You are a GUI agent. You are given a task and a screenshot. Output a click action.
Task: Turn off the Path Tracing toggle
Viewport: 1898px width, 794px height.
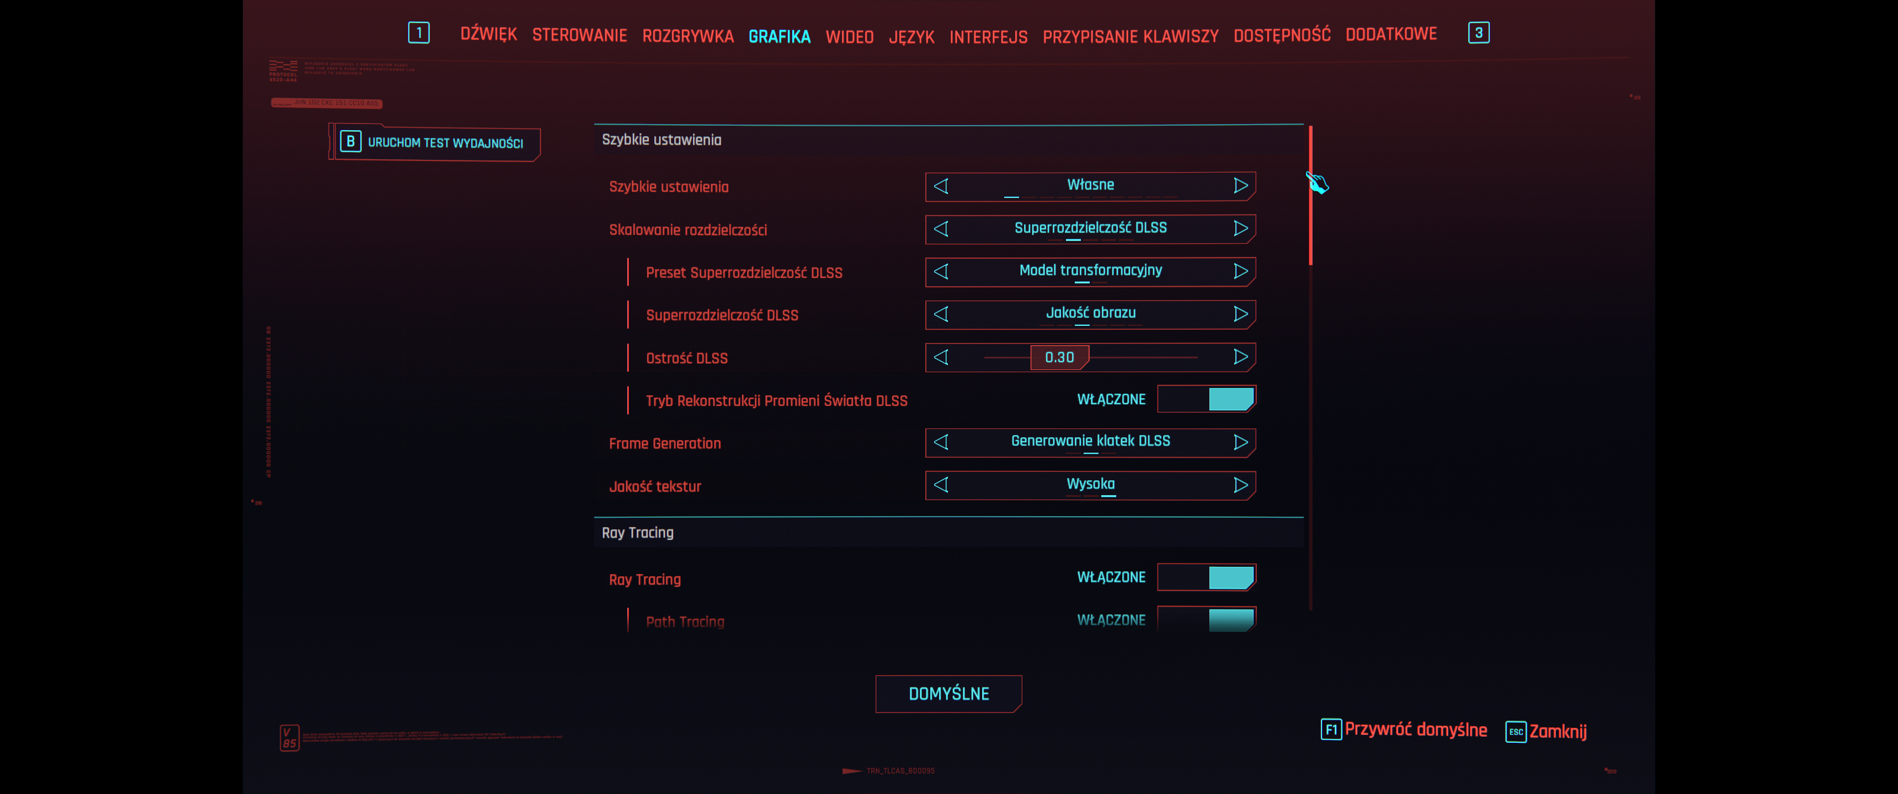pos(1206,619)
